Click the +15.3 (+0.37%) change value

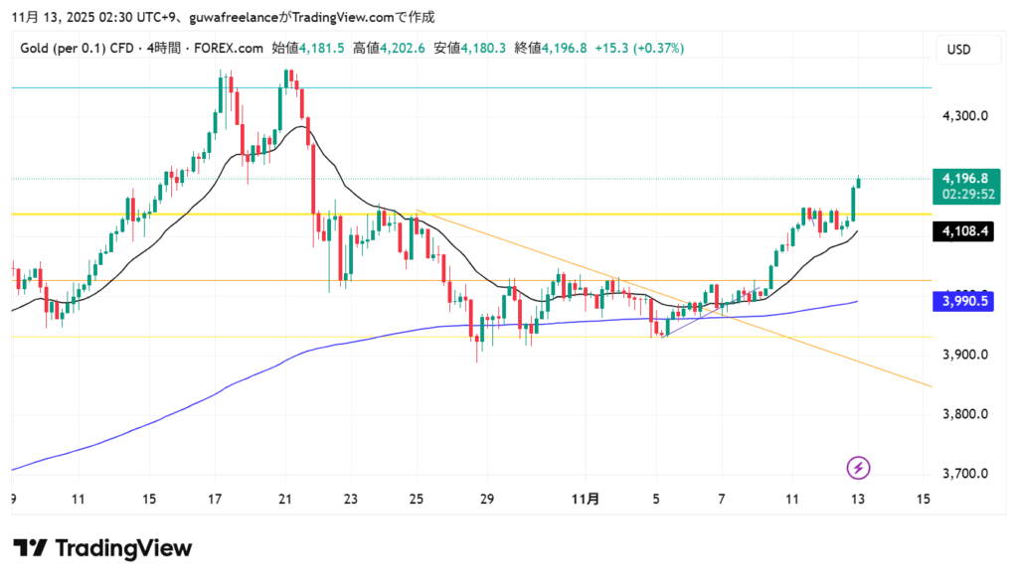point(639,48)
